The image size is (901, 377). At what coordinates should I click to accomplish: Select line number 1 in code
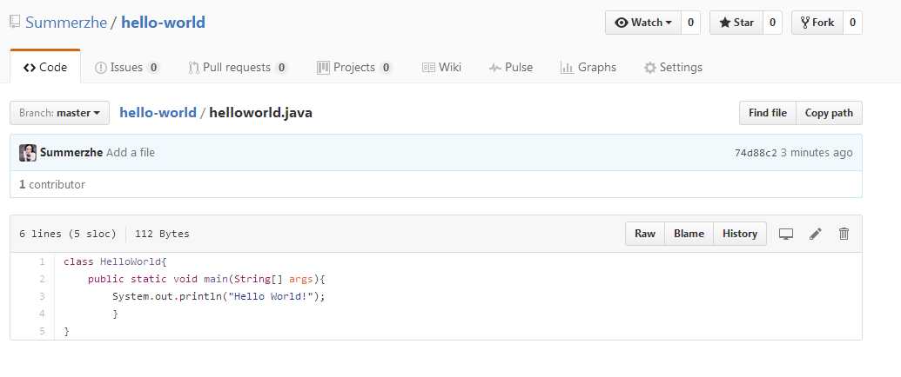(x=42, y=261)
